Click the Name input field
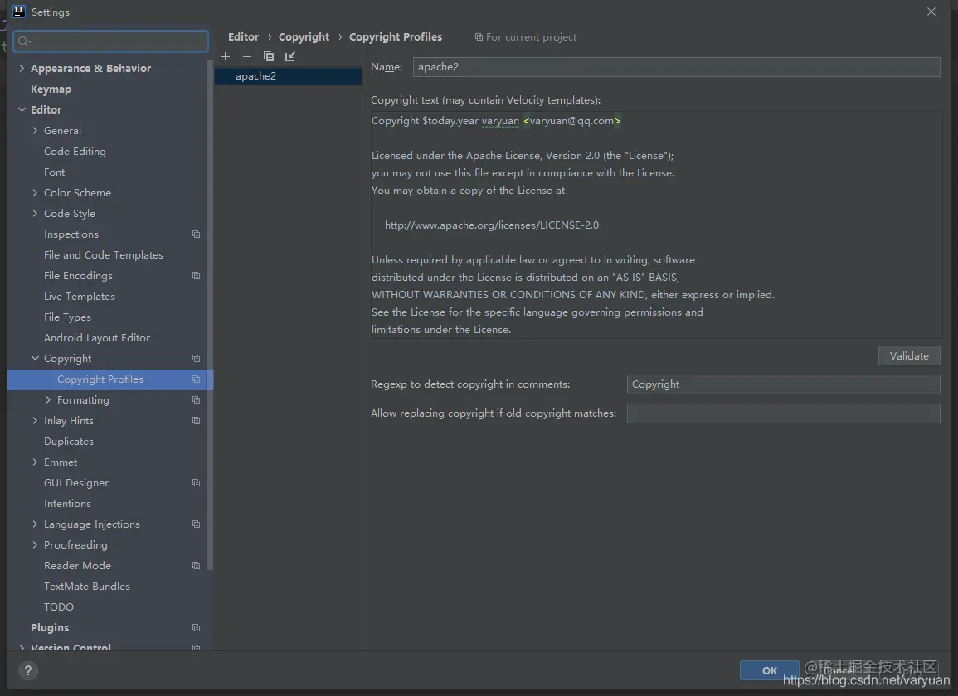This screenshot has width=958, height=696. pos(676,67)
